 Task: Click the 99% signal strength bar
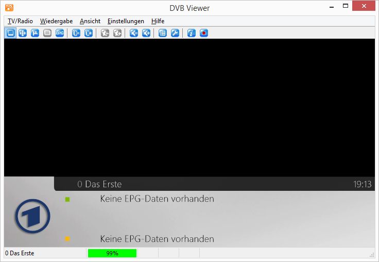pyautogui.click(x=112, y=253)
